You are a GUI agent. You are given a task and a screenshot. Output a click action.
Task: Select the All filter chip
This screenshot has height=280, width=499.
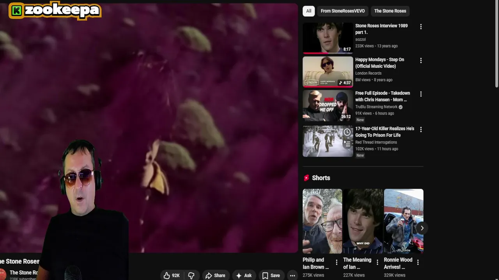point(309,11)
